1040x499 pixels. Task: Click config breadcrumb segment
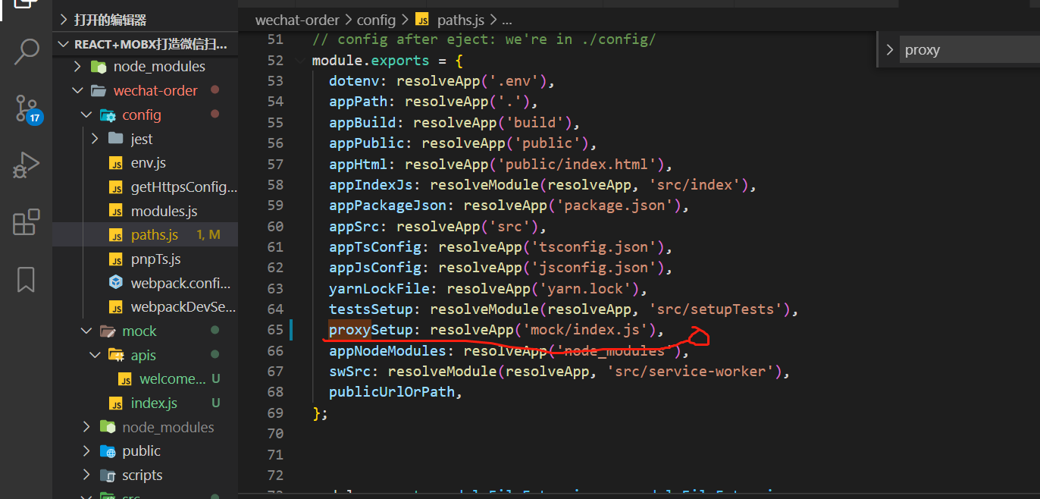pos(376,20)
